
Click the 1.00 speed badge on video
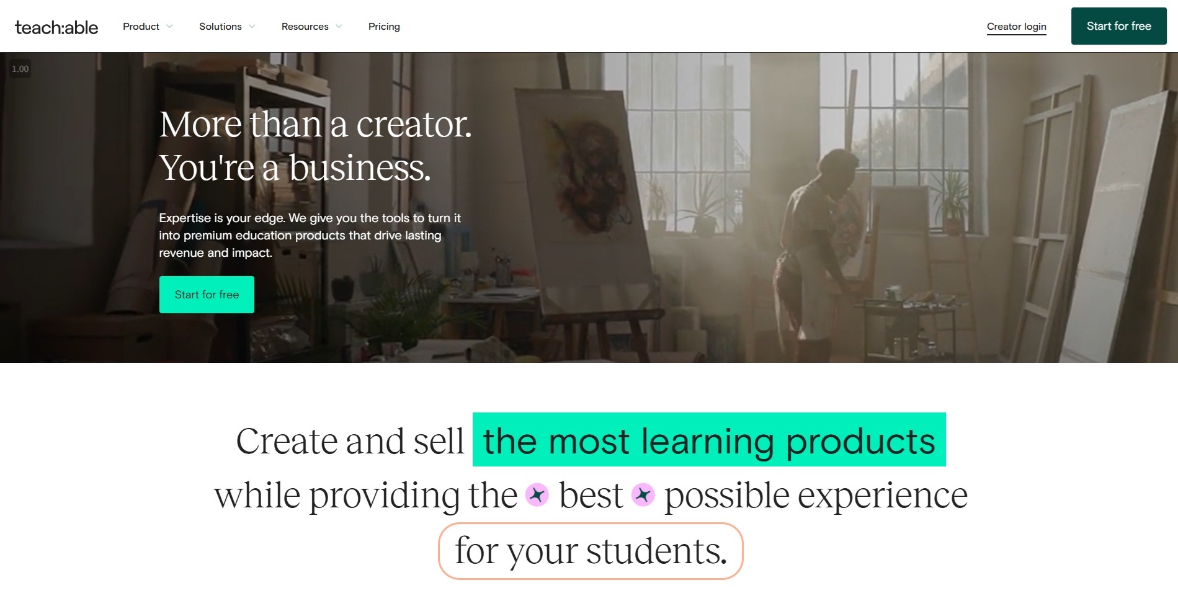click(20, 69)
